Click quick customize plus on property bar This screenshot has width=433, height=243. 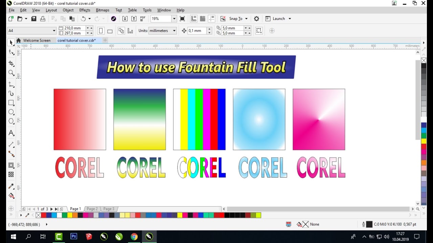click(x=272, y=31)
